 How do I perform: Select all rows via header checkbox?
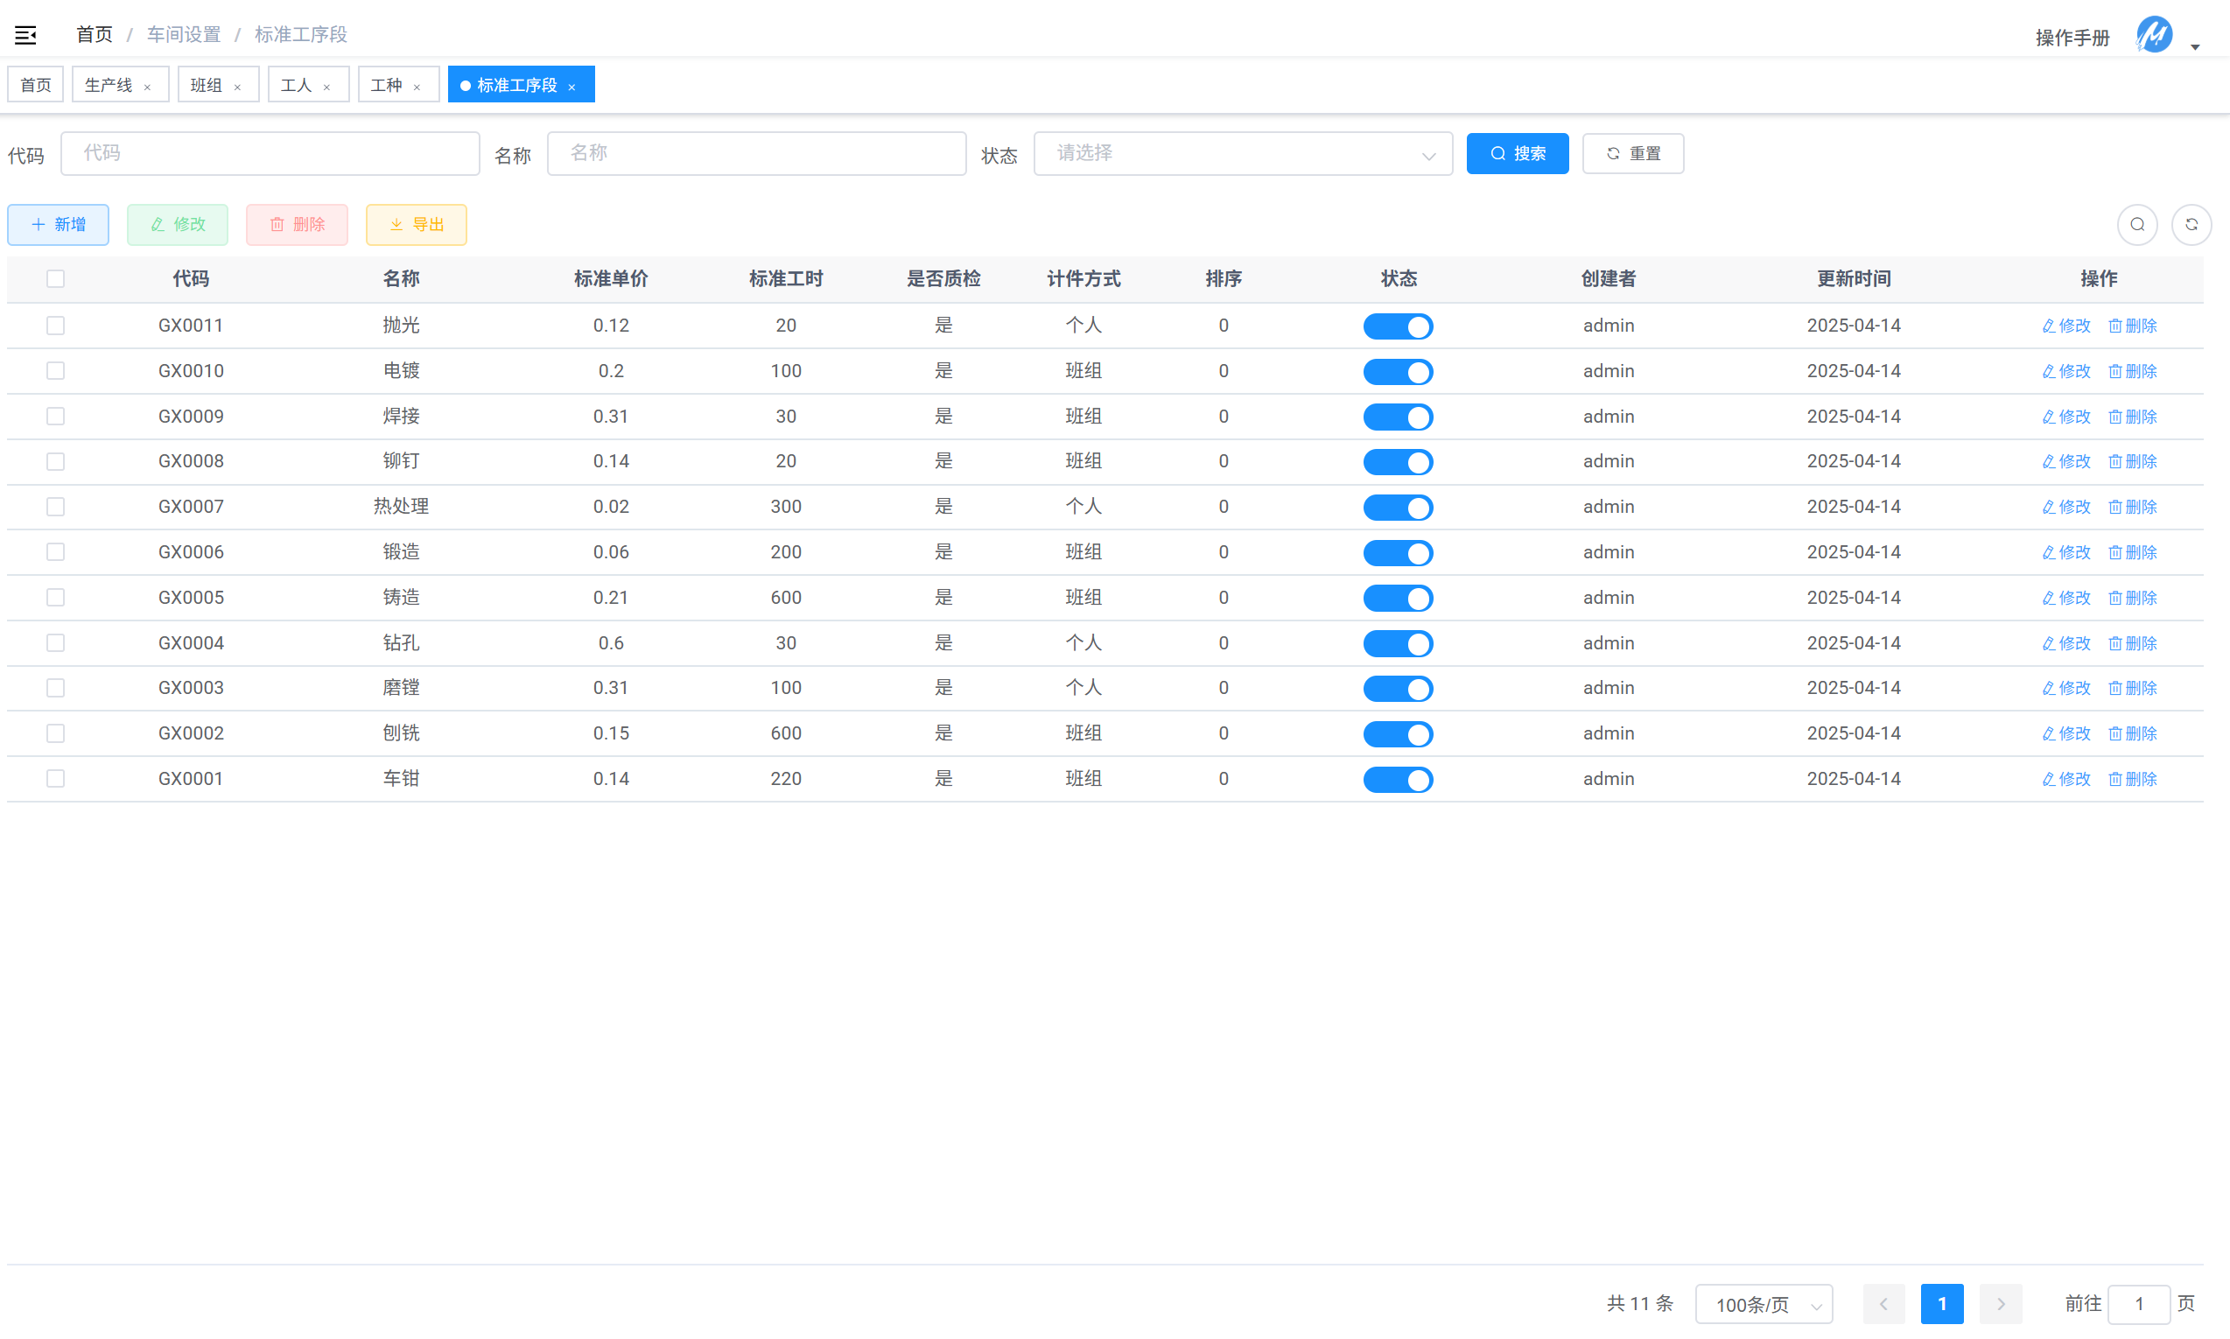pyautogui.click(x=56, y=279)
